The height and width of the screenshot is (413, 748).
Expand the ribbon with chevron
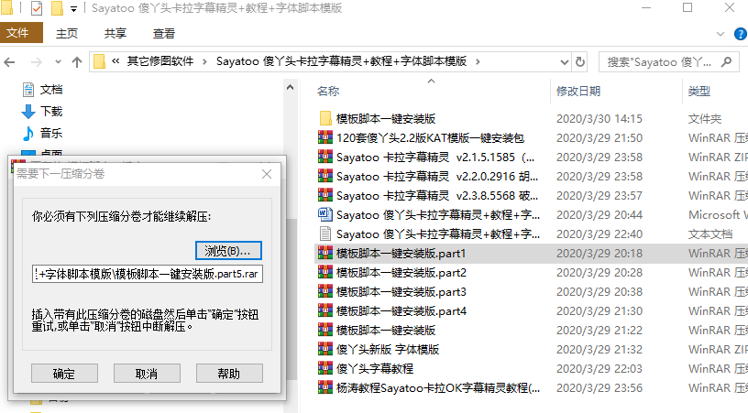720,34
